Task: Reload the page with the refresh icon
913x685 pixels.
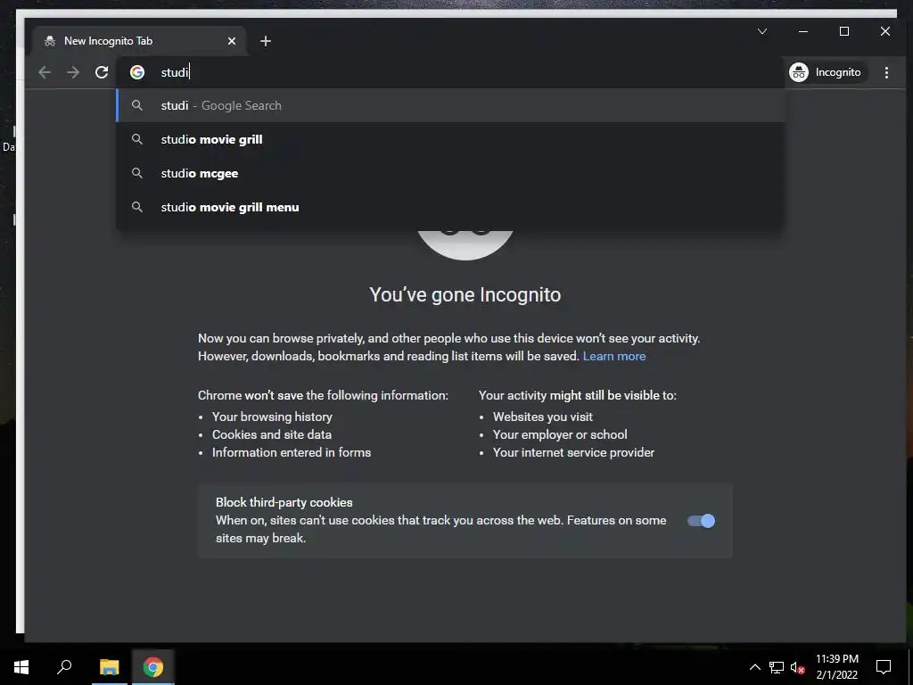Action: click(102, 72)
